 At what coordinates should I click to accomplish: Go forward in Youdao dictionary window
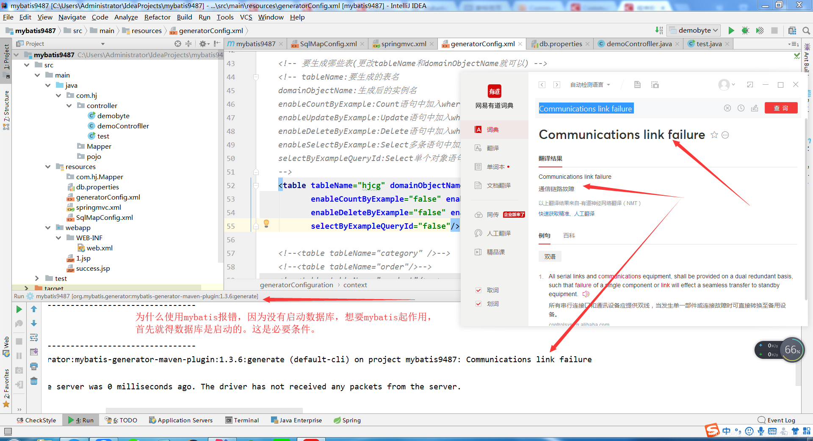click(557, 85)
